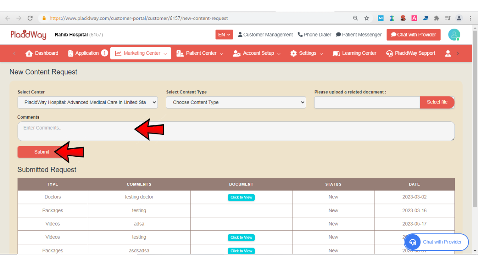Open Choose Content Type dropdown
The height and width of the screenshot is (268, 478).
pyautogui.click(x=236, y=102)
